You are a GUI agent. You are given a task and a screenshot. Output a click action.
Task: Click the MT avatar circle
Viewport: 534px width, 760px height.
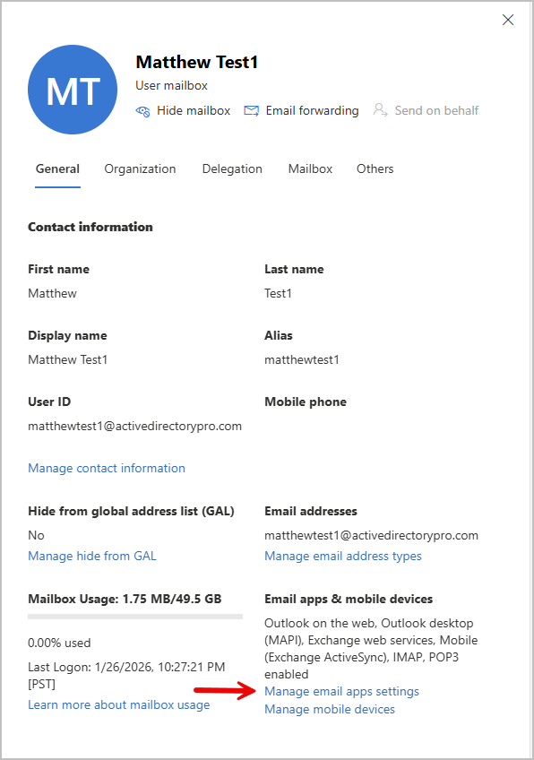[73, 90]
